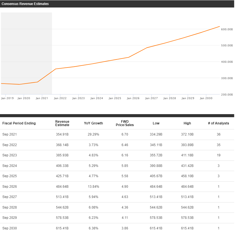Sort by the YoY Growth column header
Viewport: 235px width, 233px height.
[x=93, y=123]
